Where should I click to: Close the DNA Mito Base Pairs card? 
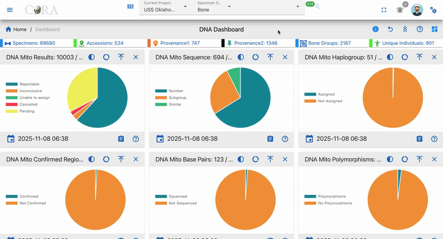click(x=285, y=159)
